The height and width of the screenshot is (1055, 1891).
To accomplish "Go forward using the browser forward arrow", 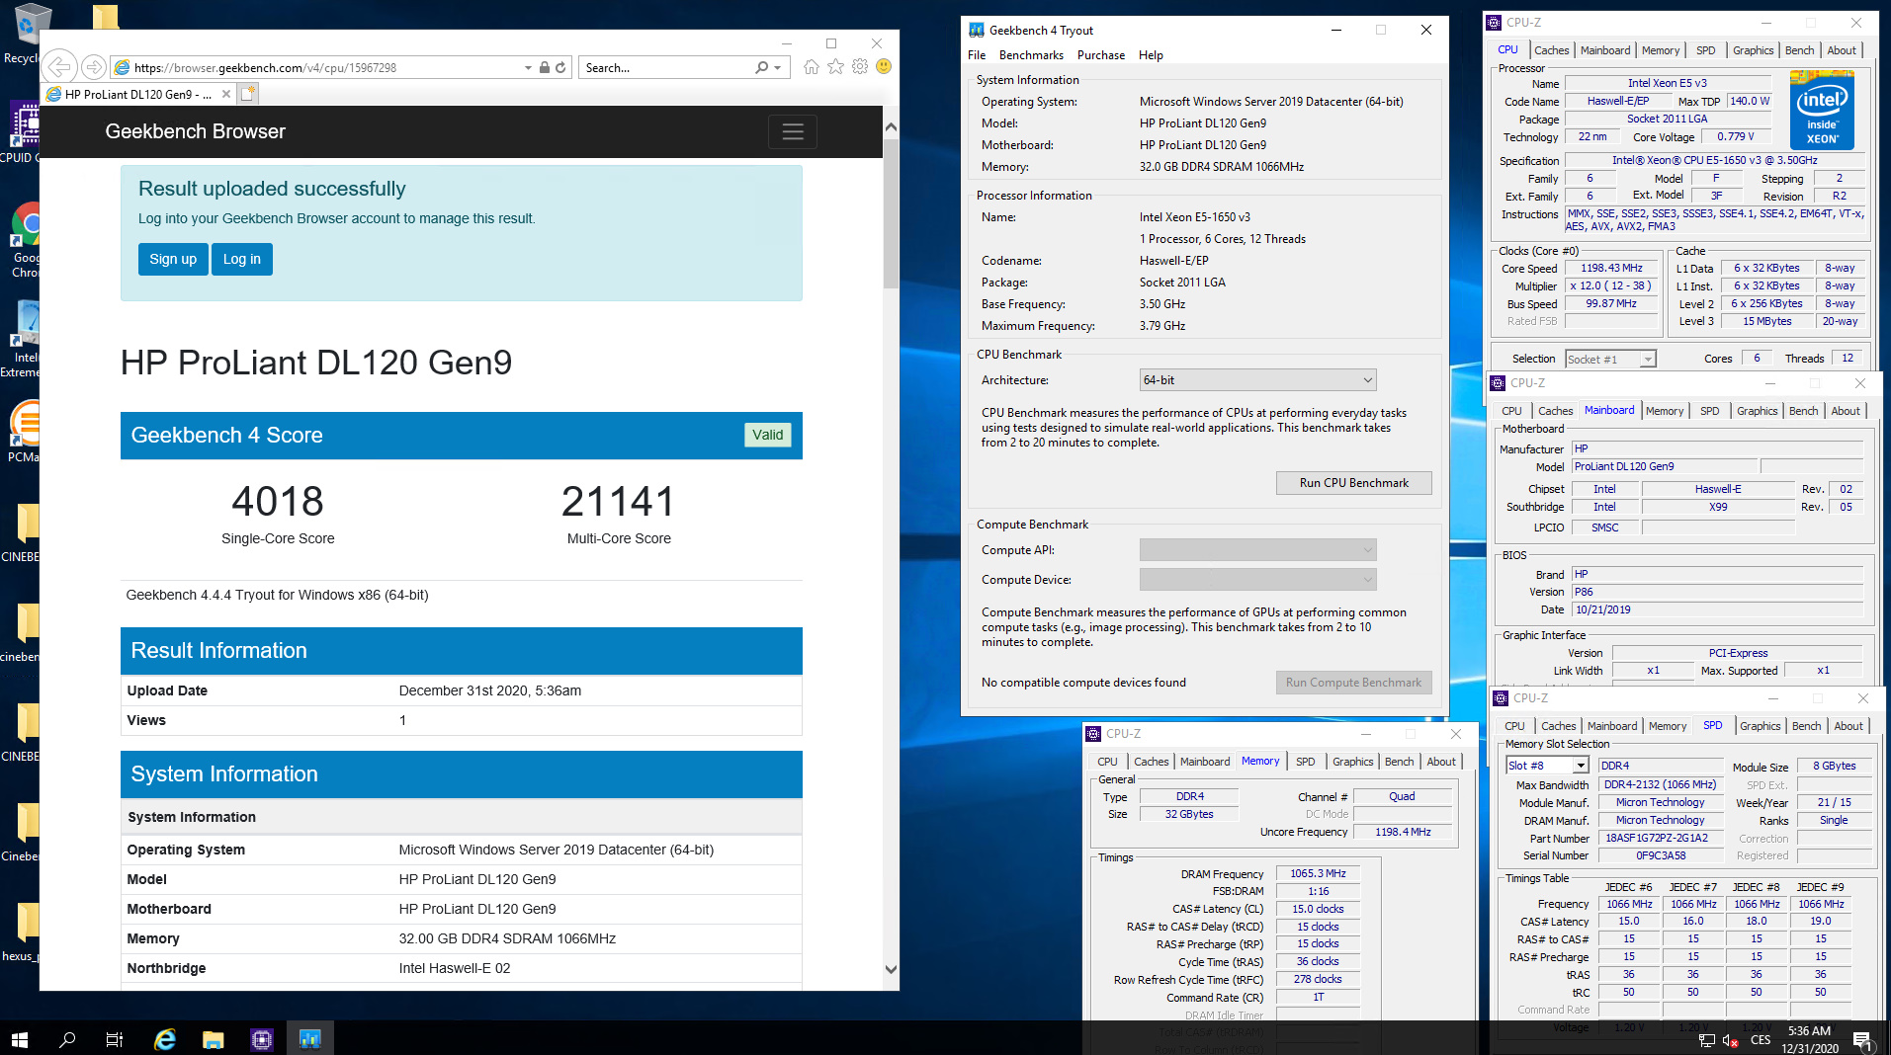I will [x=93, y=67].
